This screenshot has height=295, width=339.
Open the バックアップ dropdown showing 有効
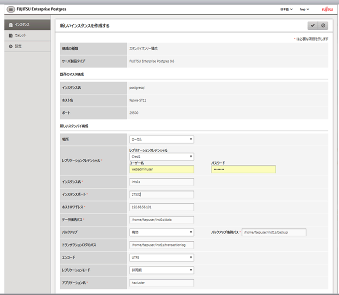pyautogui.click(x=161, y=232)
